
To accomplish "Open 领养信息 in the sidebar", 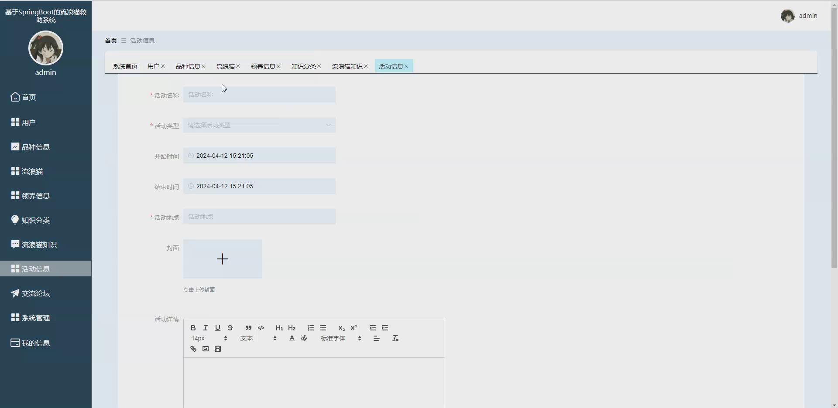I will pos(46,196).
